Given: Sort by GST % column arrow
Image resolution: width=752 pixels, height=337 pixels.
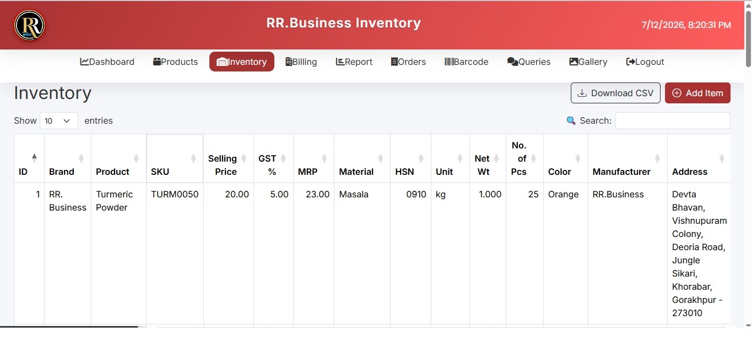Looking at the screenshot, I should click(x=284, y=158).
